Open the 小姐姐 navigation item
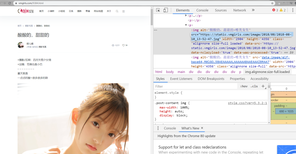The image size is (296, 154). [x=61, y=11]
